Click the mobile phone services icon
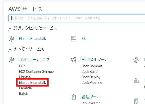 point(136,101)
